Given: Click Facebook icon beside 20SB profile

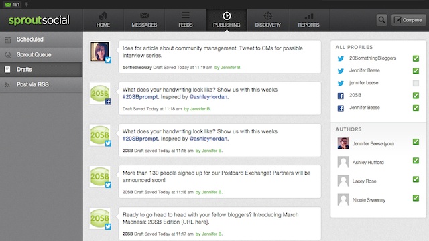Looking at the screenshot, I should [x=341, y=96].
